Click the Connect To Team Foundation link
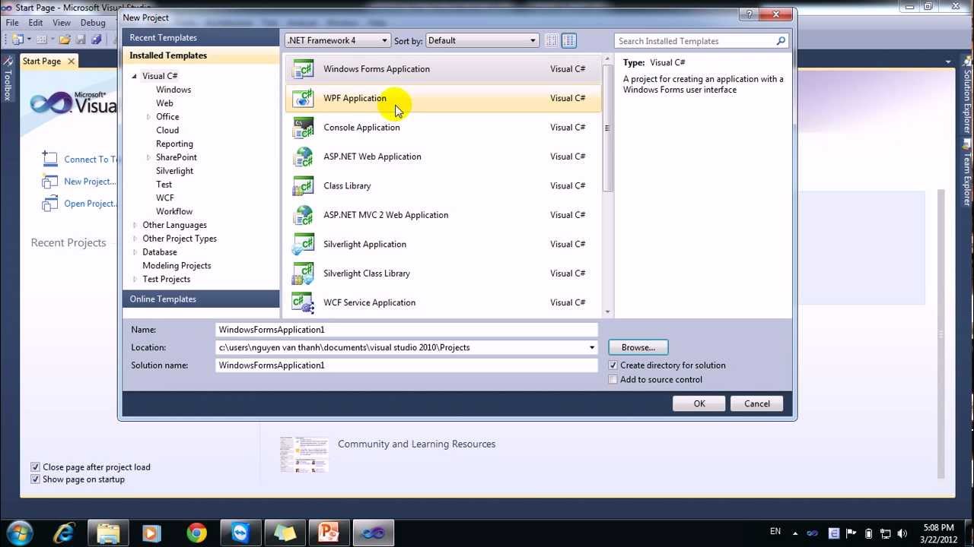Image resolution: width=974 pixels, height=547 pixels. [91, 160]
